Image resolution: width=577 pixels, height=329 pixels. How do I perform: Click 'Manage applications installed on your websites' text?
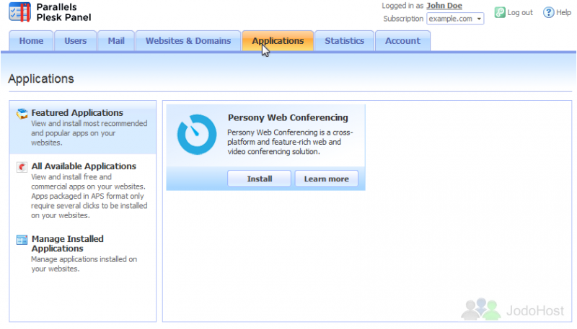tap(84, 264)
